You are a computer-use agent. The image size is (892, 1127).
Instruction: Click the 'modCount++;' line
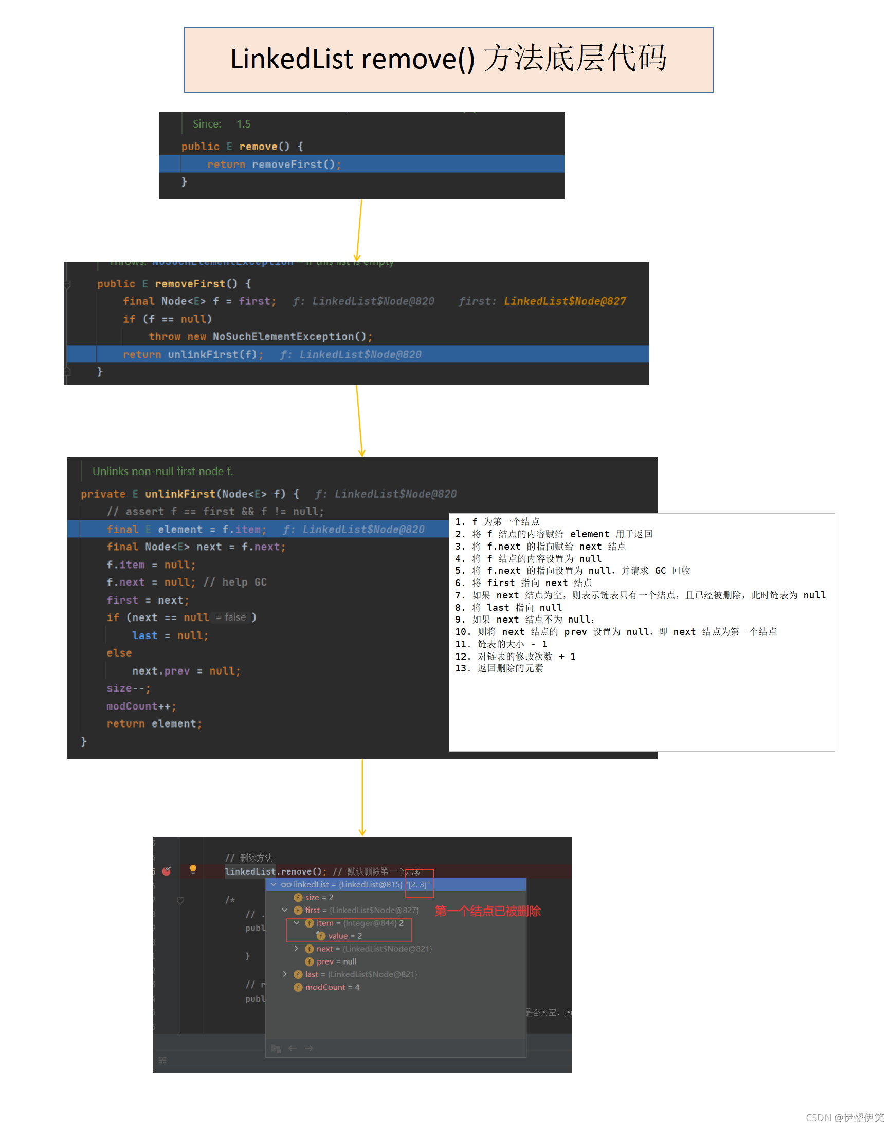coord(141,706)
